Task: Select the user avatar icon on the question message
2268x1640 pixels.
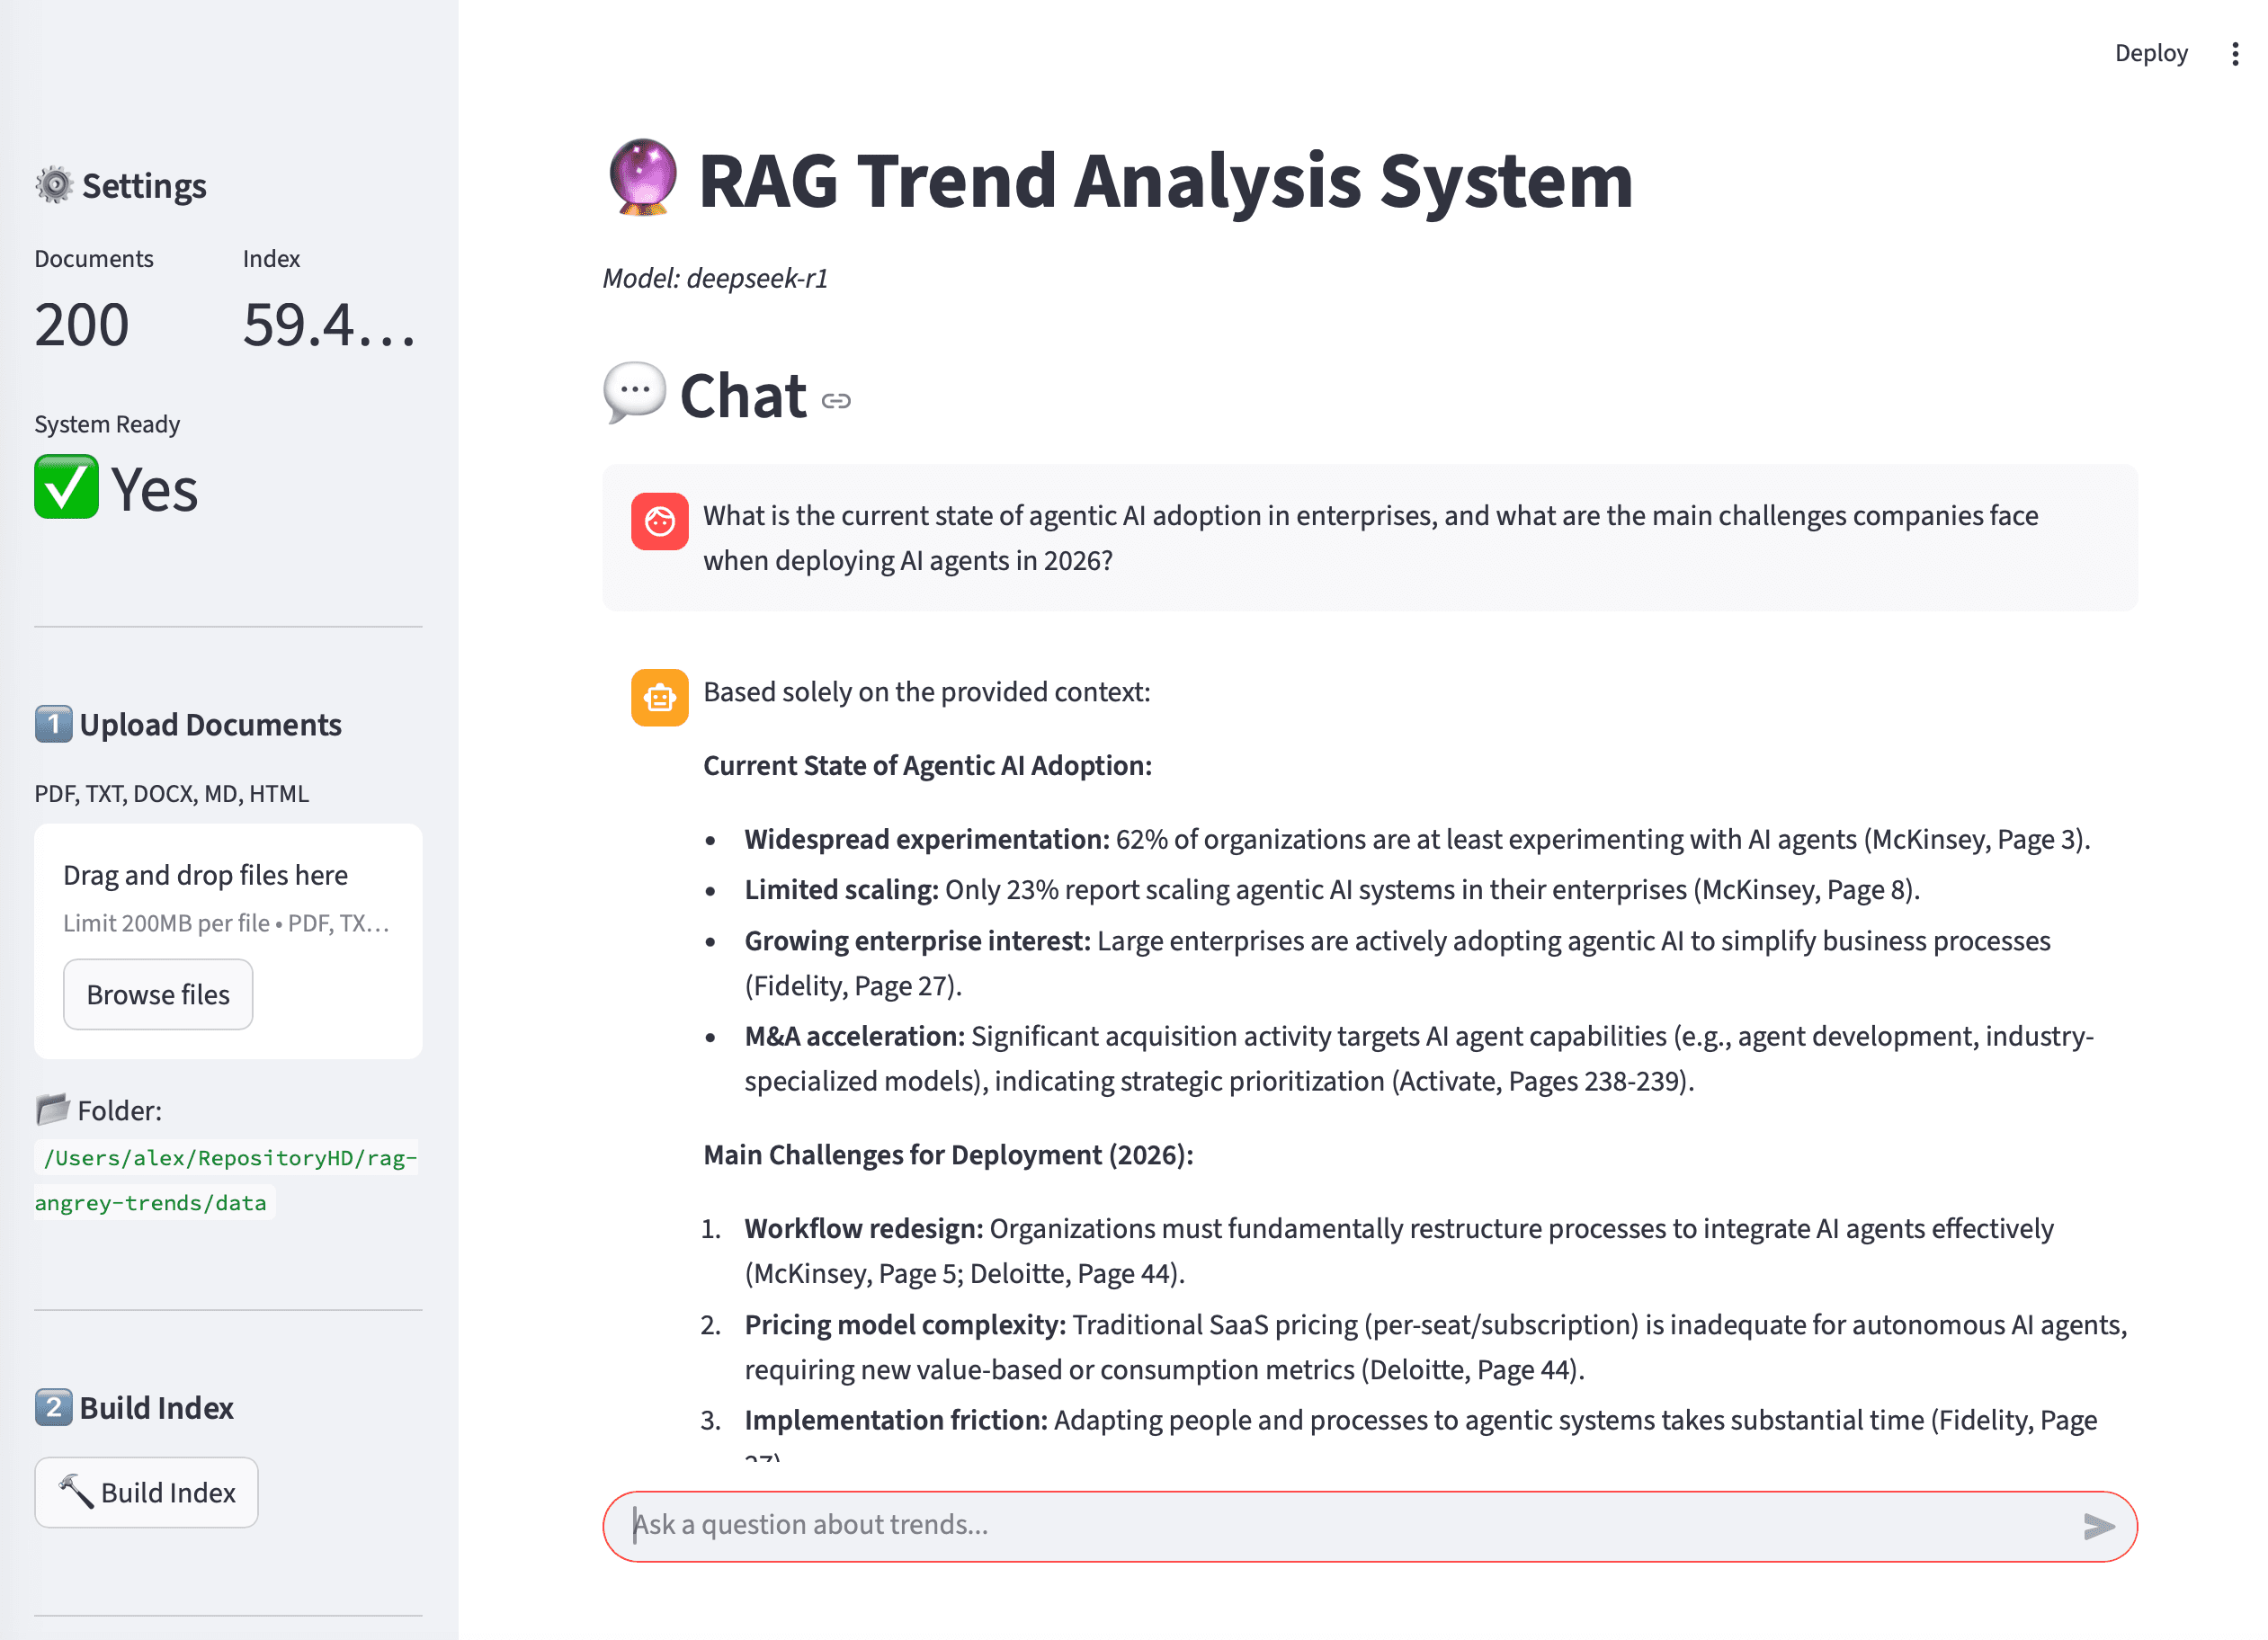Action: tap(659, 521)
